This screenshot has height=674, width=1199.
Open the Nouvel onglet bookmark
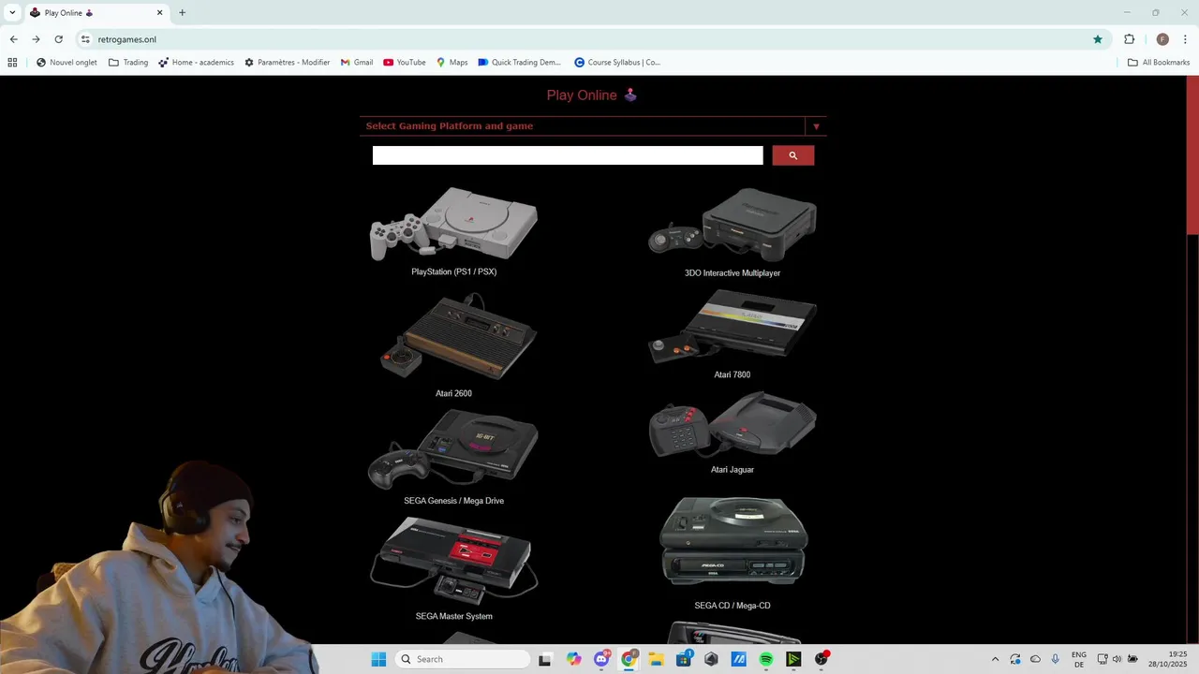point(67,63)
